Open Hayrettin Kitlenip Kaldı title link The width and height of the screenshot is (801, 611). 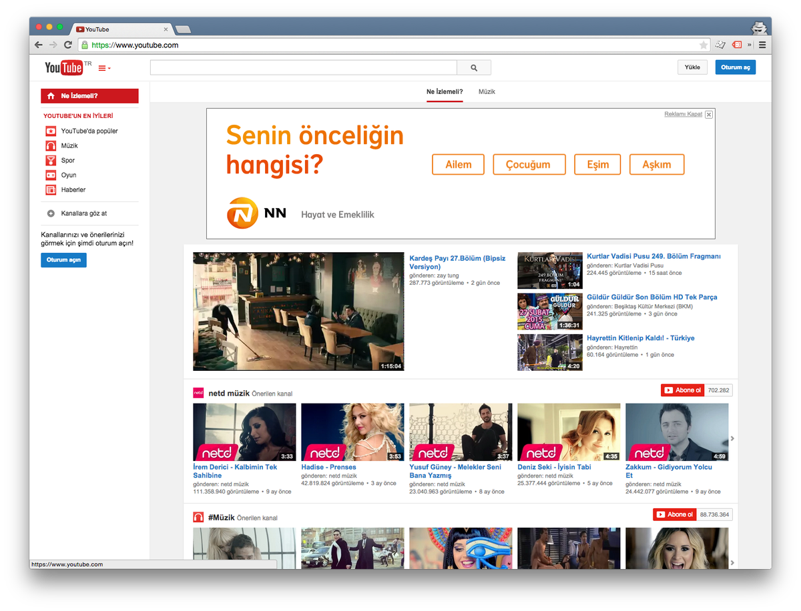pyautogui.click(x=641, y=338)
